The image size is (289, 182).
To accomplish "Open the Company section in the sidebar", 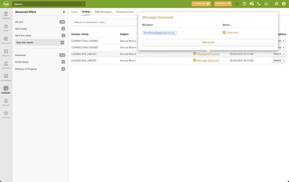I will (x=6, y=15).
